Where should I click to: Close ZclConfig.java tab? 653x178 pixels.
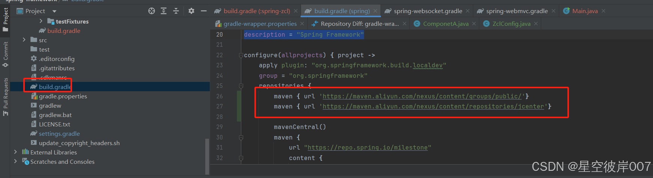(536, 24)
